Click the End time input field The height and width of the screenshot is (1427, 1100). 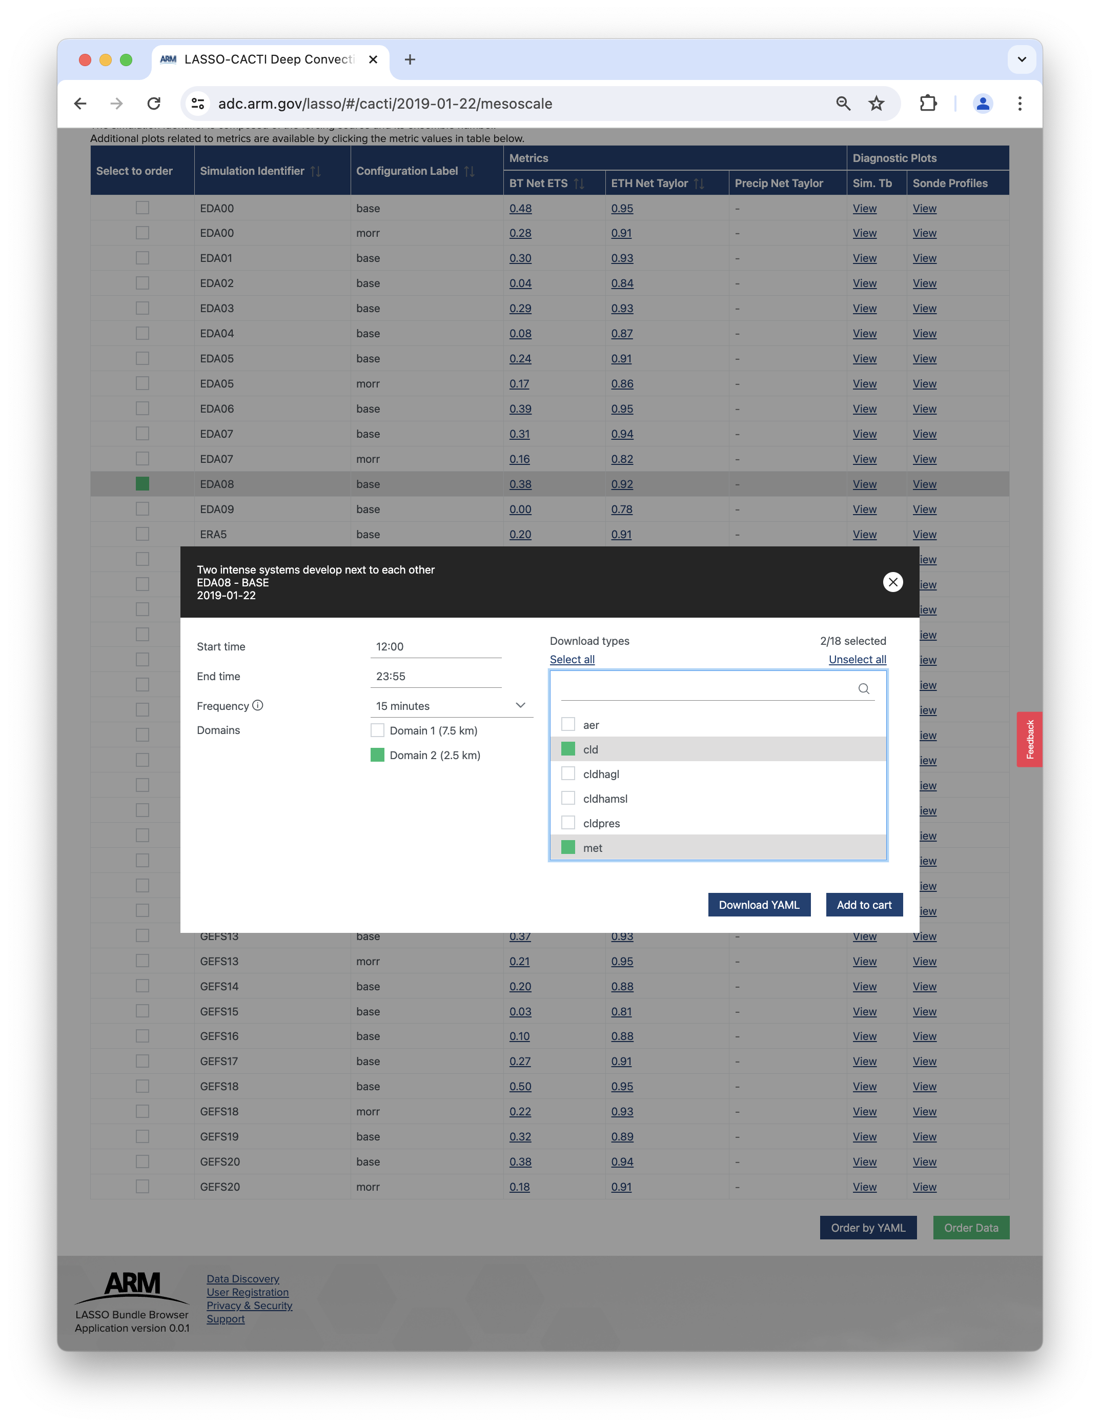point(441,676)
